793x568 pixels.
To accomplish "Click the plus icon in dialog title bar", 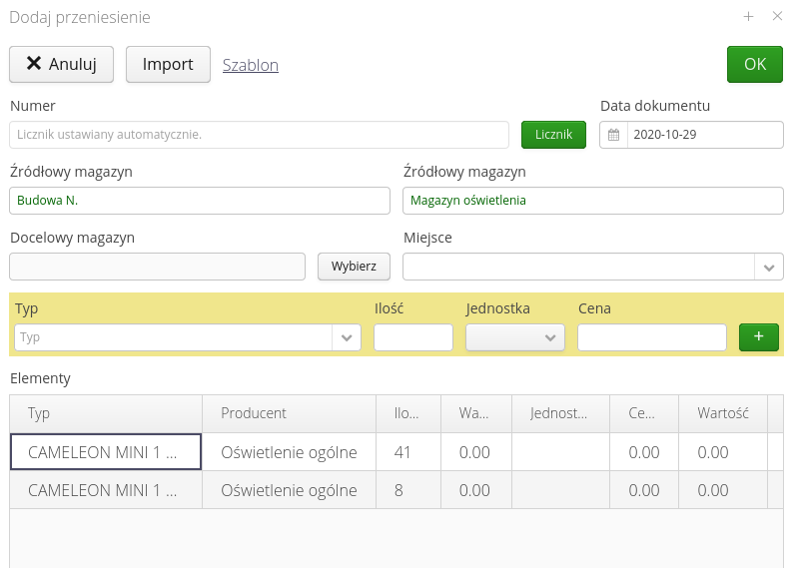I will click(748, 17).
